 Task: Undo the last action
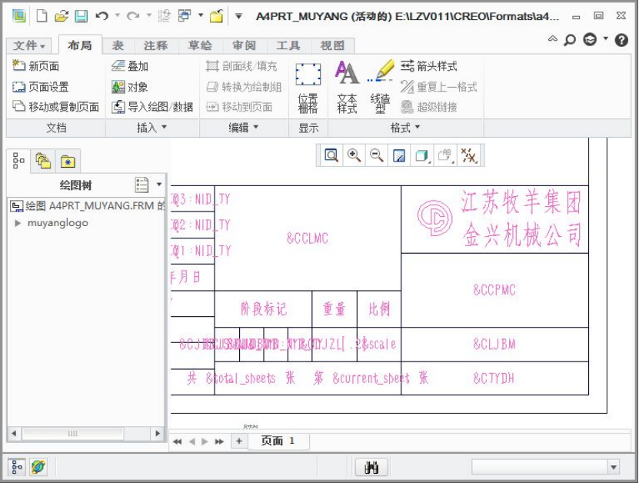point(102,16)
